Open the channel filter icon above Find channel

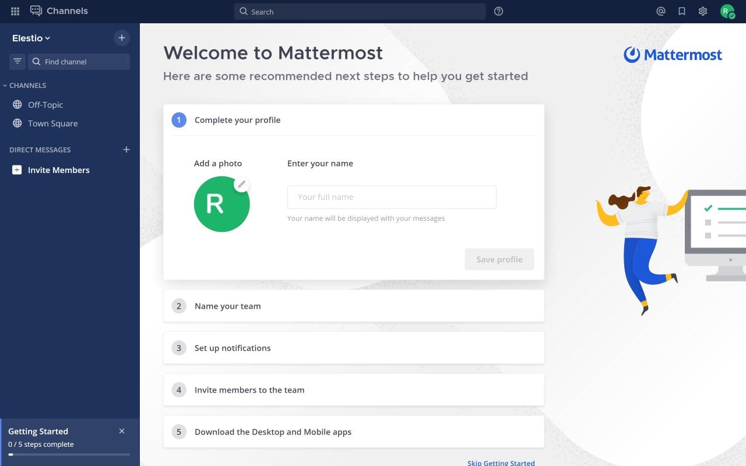[x=17, y=61]
